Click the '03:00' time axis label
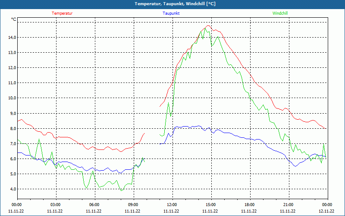 (x=55, y=205)
